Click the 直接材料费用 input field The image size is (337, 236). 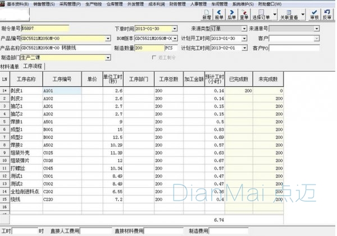[x=163, y=231]
